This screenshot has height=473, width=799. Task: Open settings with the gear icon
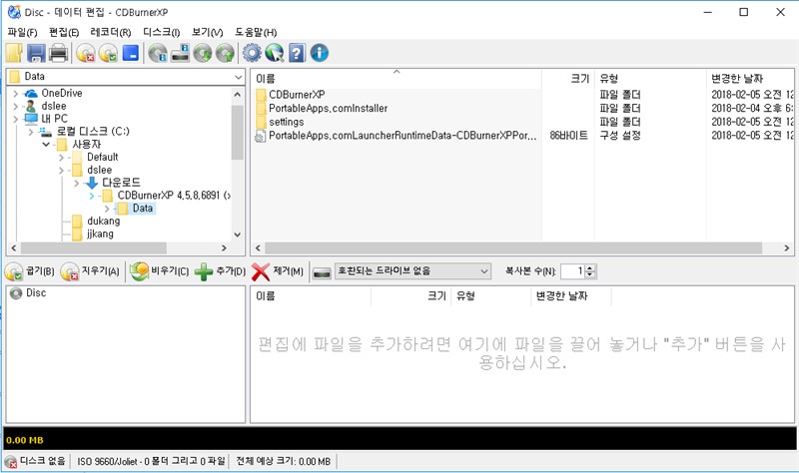[252, 53]
